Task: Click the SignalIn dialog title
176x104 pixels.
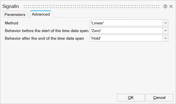Action: pyautogui.click(x=11, y=6)
